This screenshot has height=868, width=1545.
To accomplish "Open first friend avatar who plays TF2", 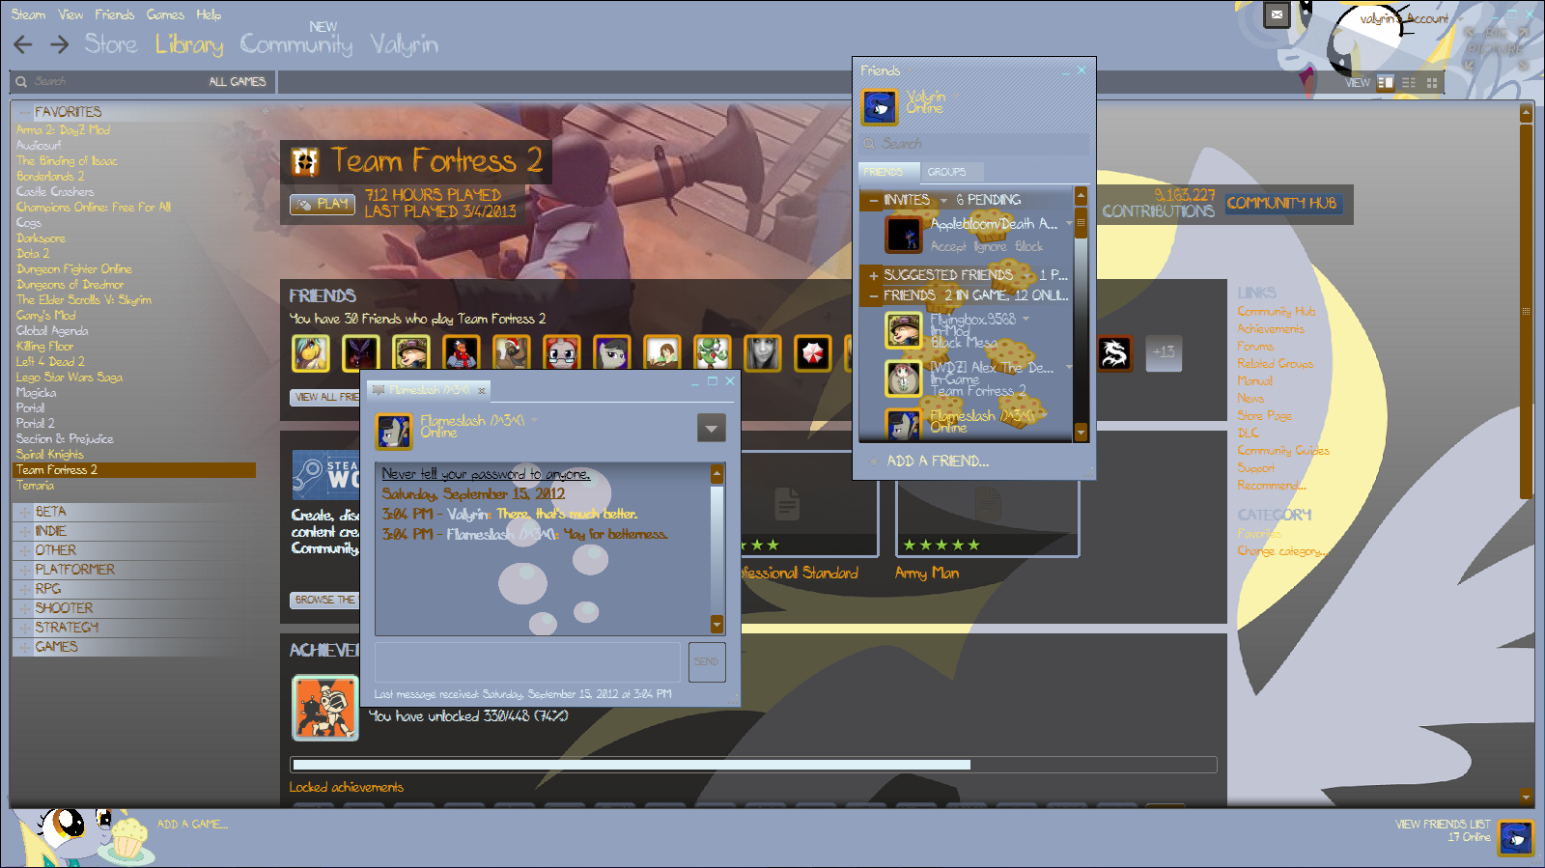I will [311, 353].
